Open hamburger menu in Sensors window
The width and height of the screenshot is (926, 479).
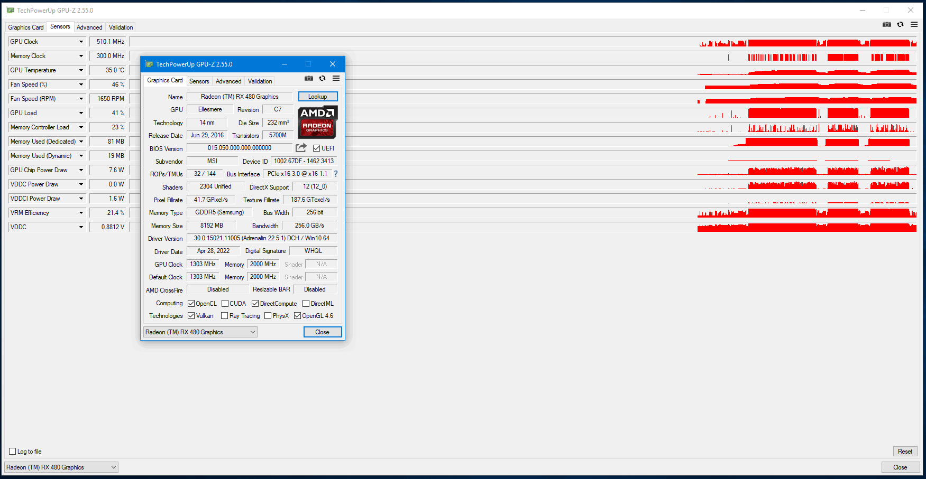(914, 24)
